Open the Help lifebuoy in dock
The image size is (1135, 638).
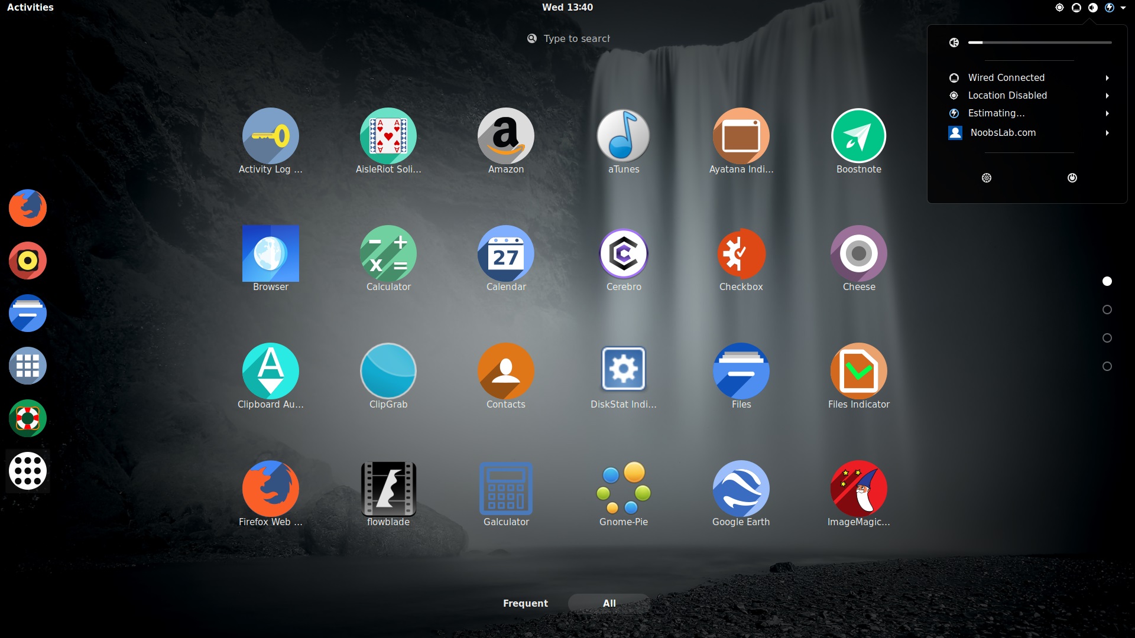point(28,418)
